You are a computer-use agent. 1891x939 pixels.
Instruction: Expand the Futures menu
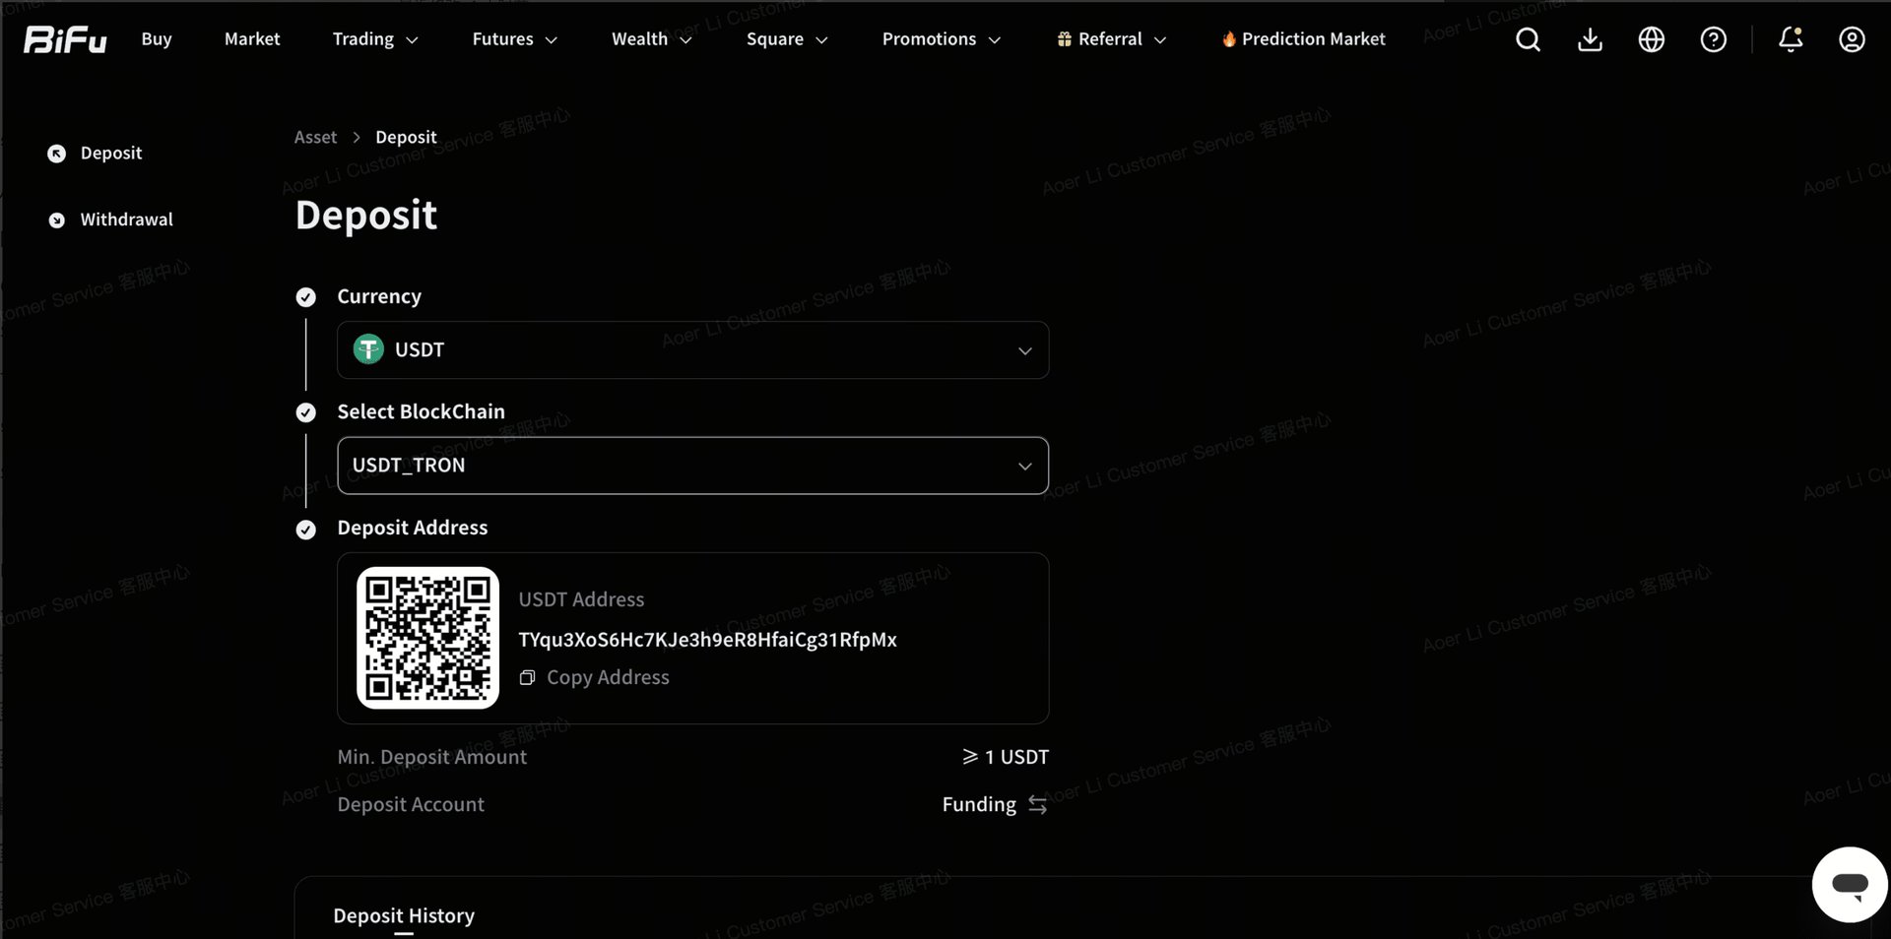coord(515,39)
